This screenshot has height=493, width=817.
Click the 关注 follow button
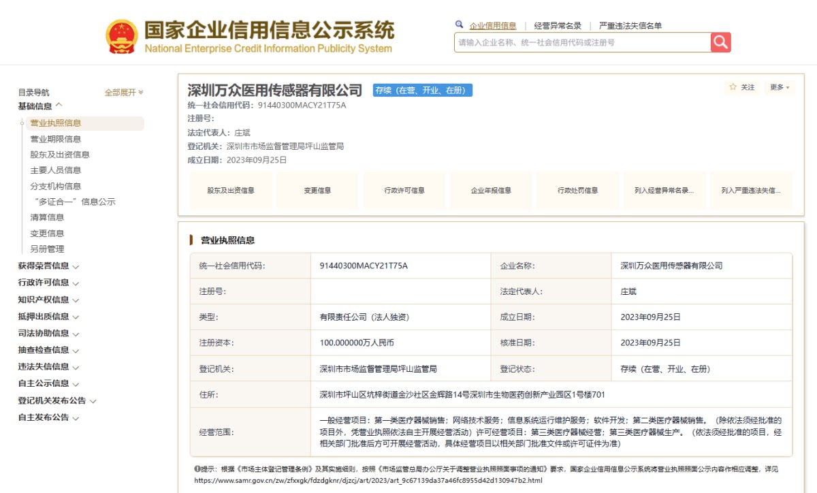pyautogui.click(x=743, y=87)
